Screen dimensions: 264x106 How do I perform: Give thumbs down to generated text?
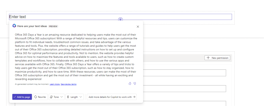[135, 83]
